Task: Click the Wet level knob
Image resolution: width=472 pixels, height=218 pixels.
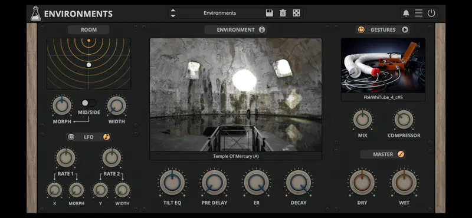Action: pos(404,183)
